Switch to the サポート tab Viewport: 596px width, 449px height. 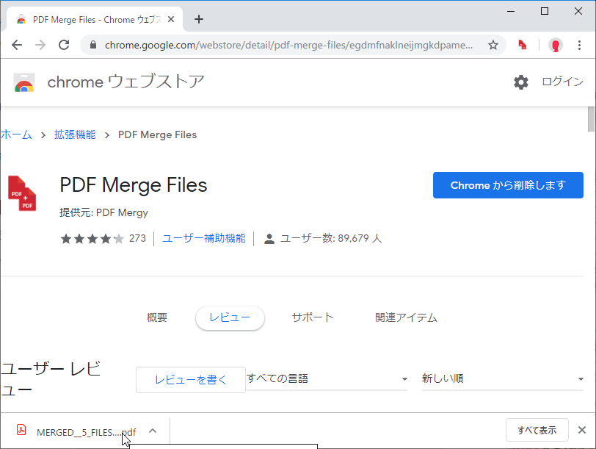313,317
